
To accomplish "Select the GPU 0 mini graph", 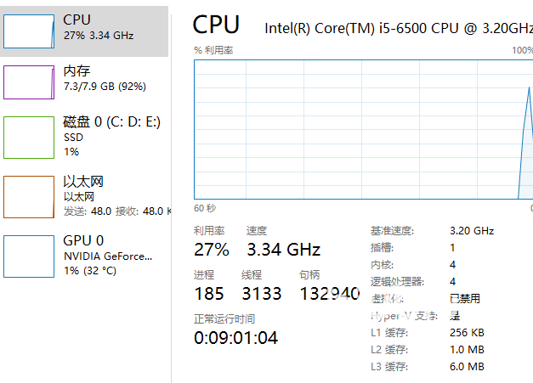I will [30, 256].
